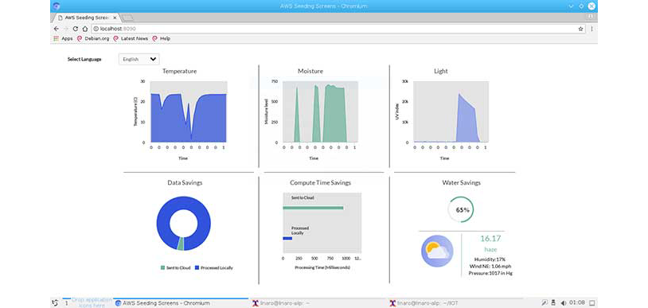Click the 65% water savings progress ring
648x308 pixels.
pyautogui.click(x=461, y=209)
